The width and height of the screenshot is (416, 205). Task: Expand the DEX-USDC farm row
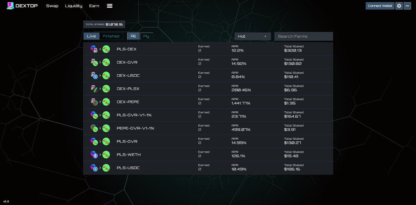(x=208, y=76)
